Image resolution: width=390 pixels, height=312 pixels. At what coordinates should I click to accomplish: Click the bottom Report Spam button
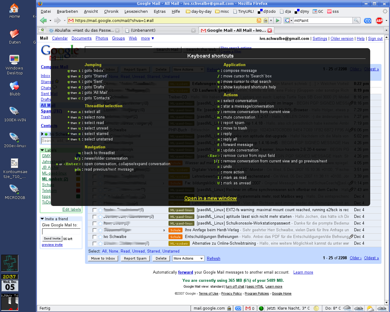[x=135, y=258]
